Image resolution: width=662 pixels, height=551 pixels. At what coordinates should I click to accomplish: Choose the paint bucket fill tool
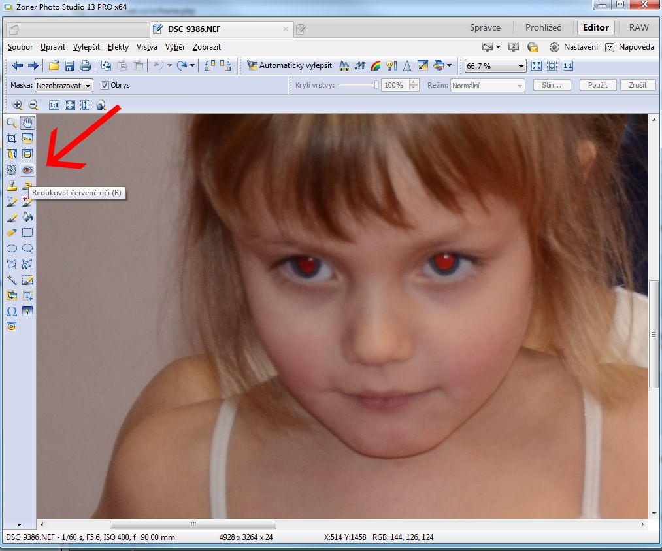pyautogui.click(x=27, y=217)
